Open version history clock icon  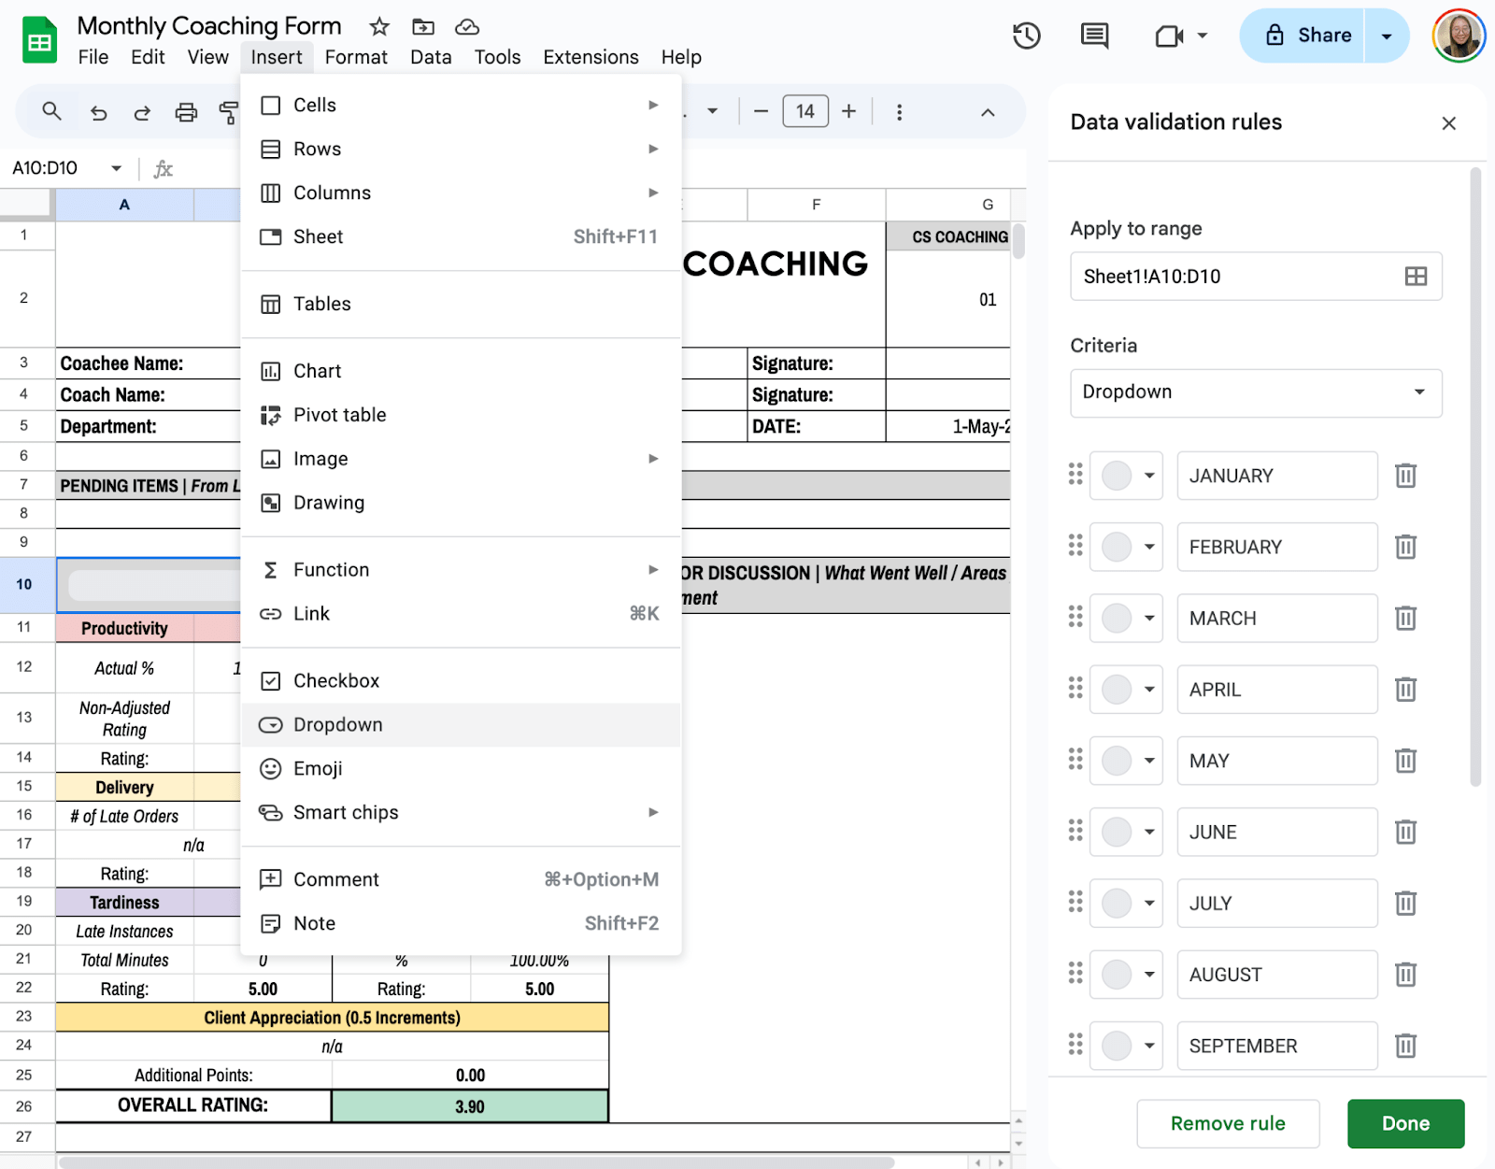point(1026,36)
